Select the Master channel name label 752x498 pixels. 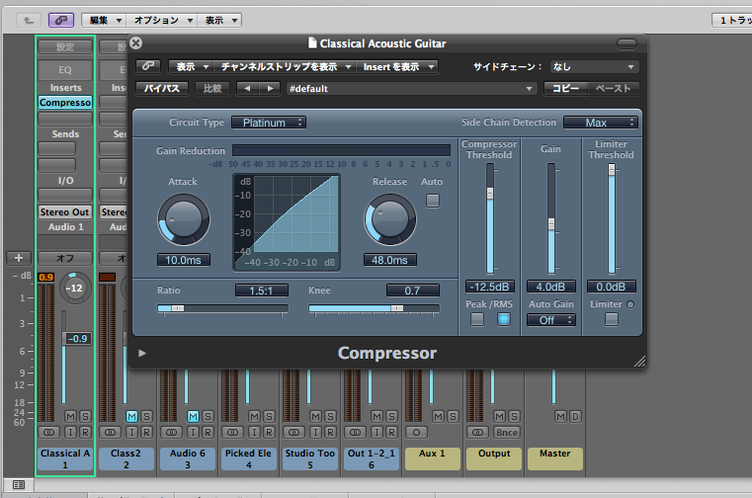coord(555,458)
